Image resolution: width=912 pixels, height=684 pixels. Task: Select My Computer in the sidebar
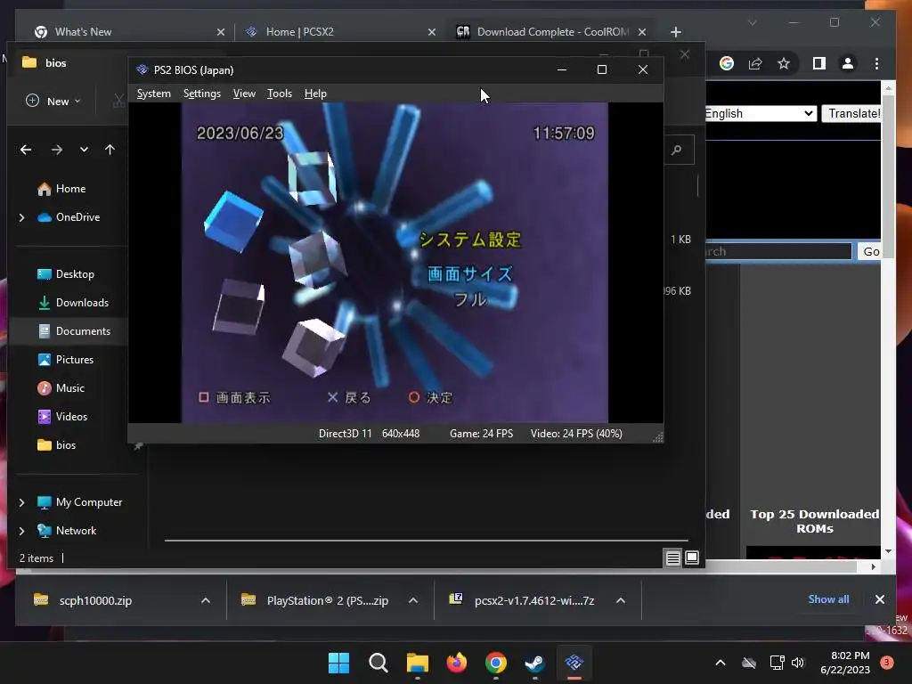pos(79,502)
